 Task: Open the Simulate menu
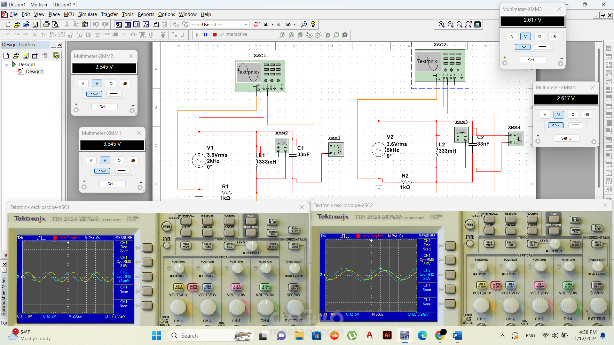[87, 14]
